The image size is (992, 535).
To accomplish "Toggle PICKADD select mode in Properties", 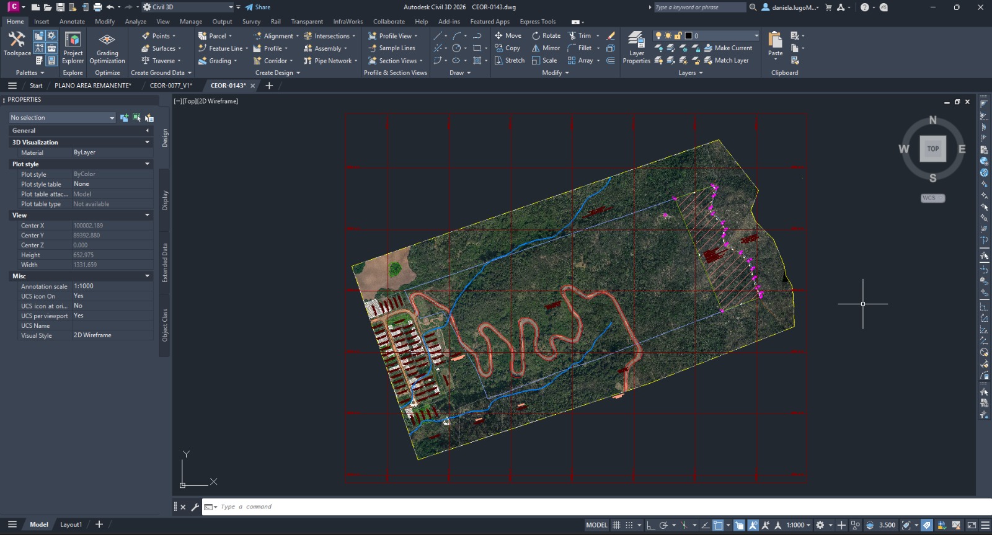I will pos(124,118).
